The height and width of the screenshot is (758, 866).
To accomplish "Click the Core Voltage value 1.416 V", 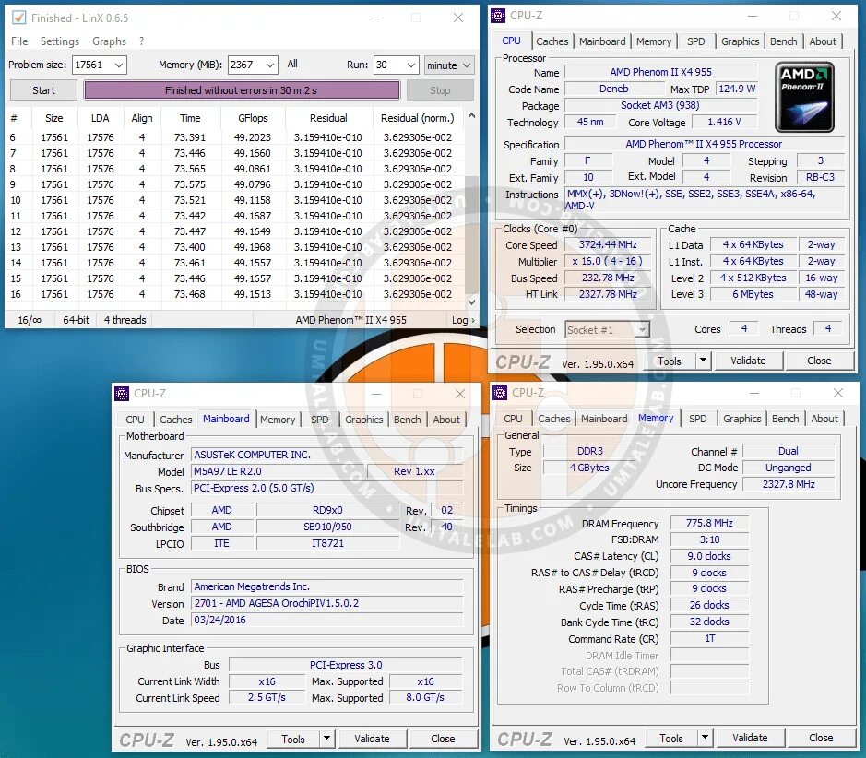I will point(724,122).
